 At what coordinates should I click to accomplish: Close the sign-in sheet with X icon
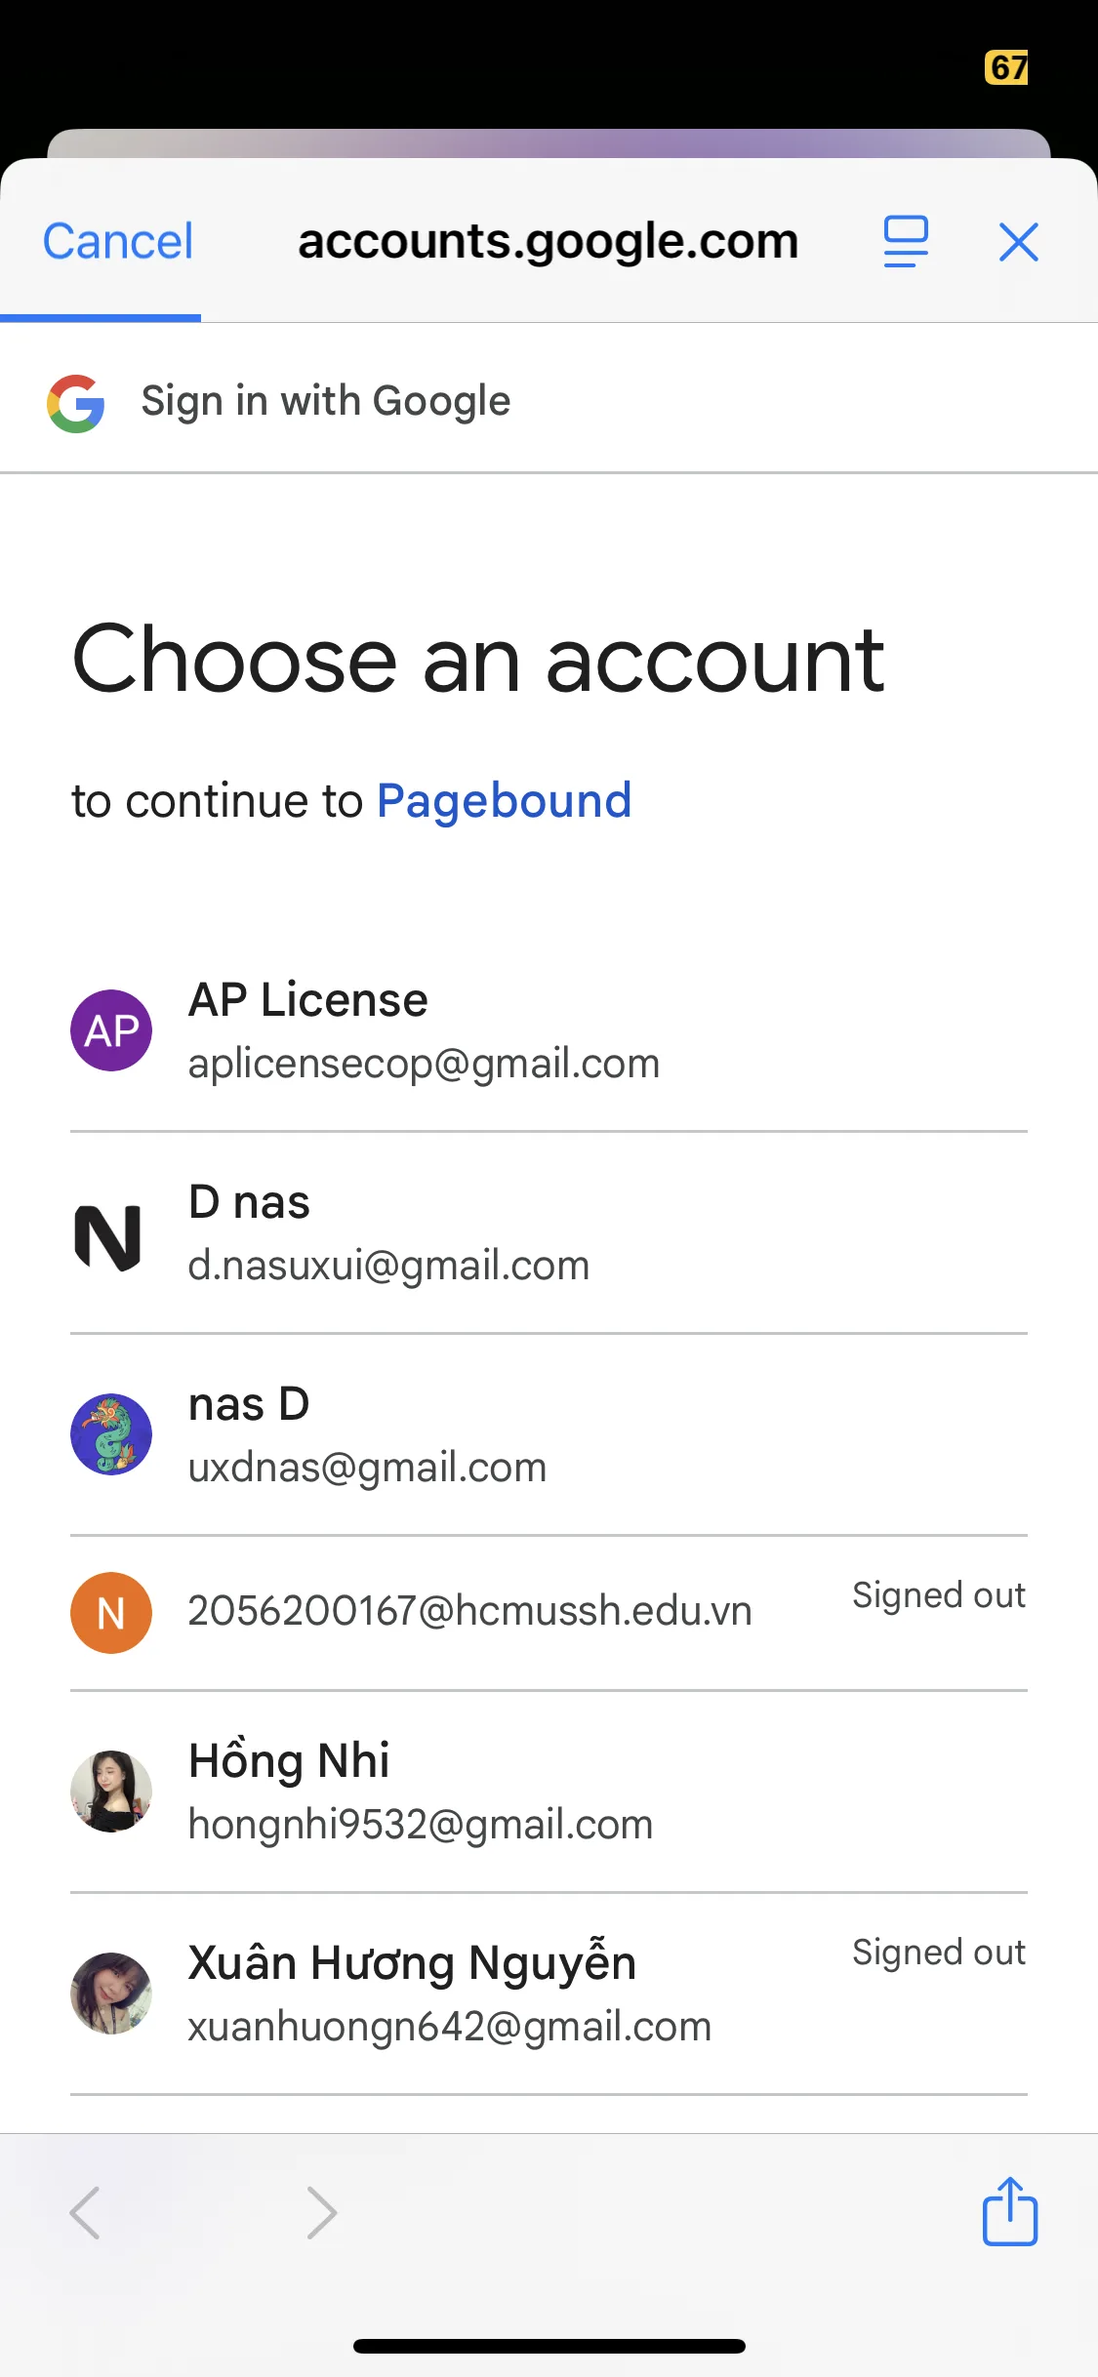[1018, 242]
